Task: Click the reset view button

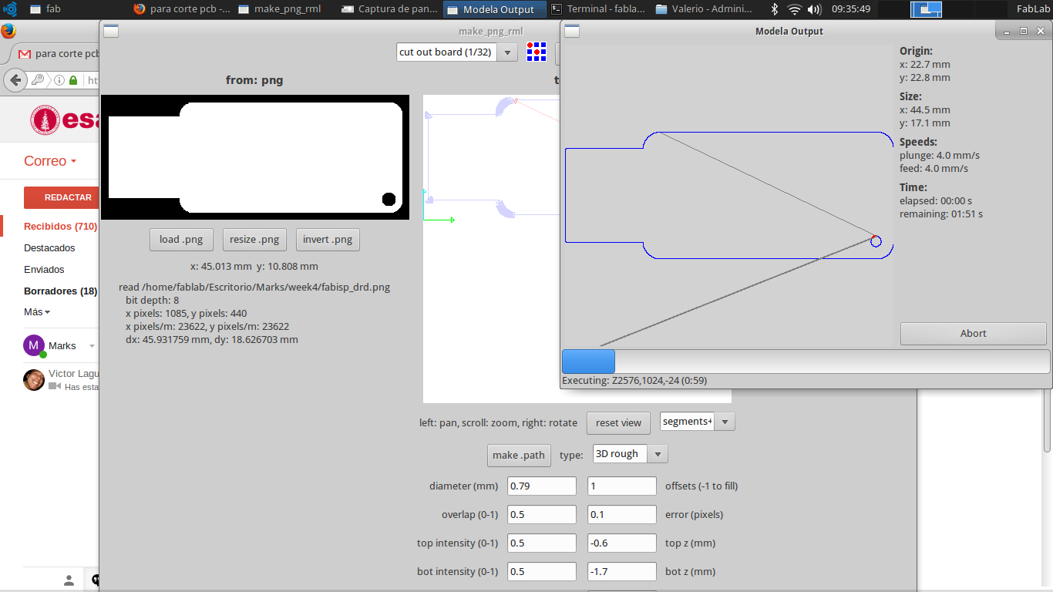Action: click(x=619, y=423)
